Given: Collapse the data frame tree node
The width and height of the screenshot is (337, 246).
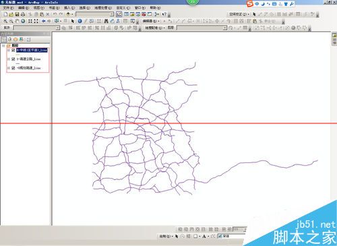Looking at the screenshot, I should (x=3, y=45).
